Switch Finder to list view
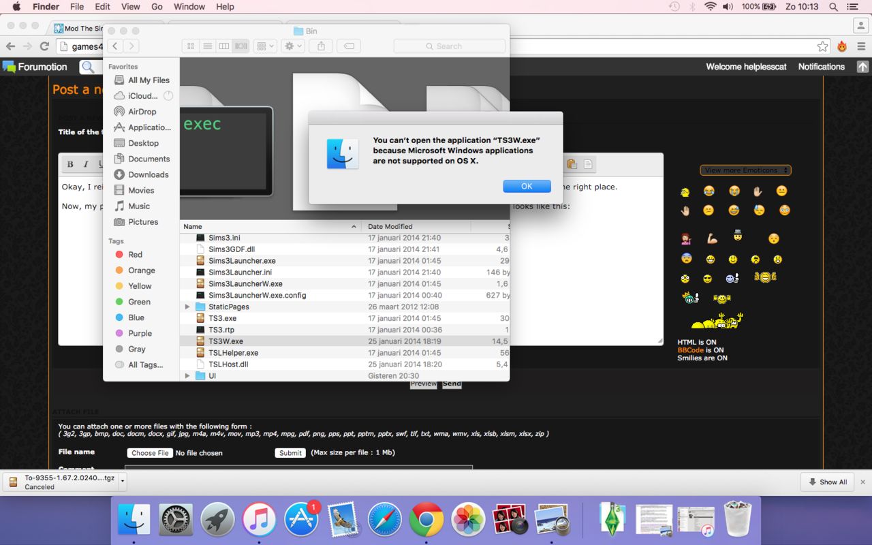Image resolution: width=872 pixels, height=545 pixels. (207, 46)
